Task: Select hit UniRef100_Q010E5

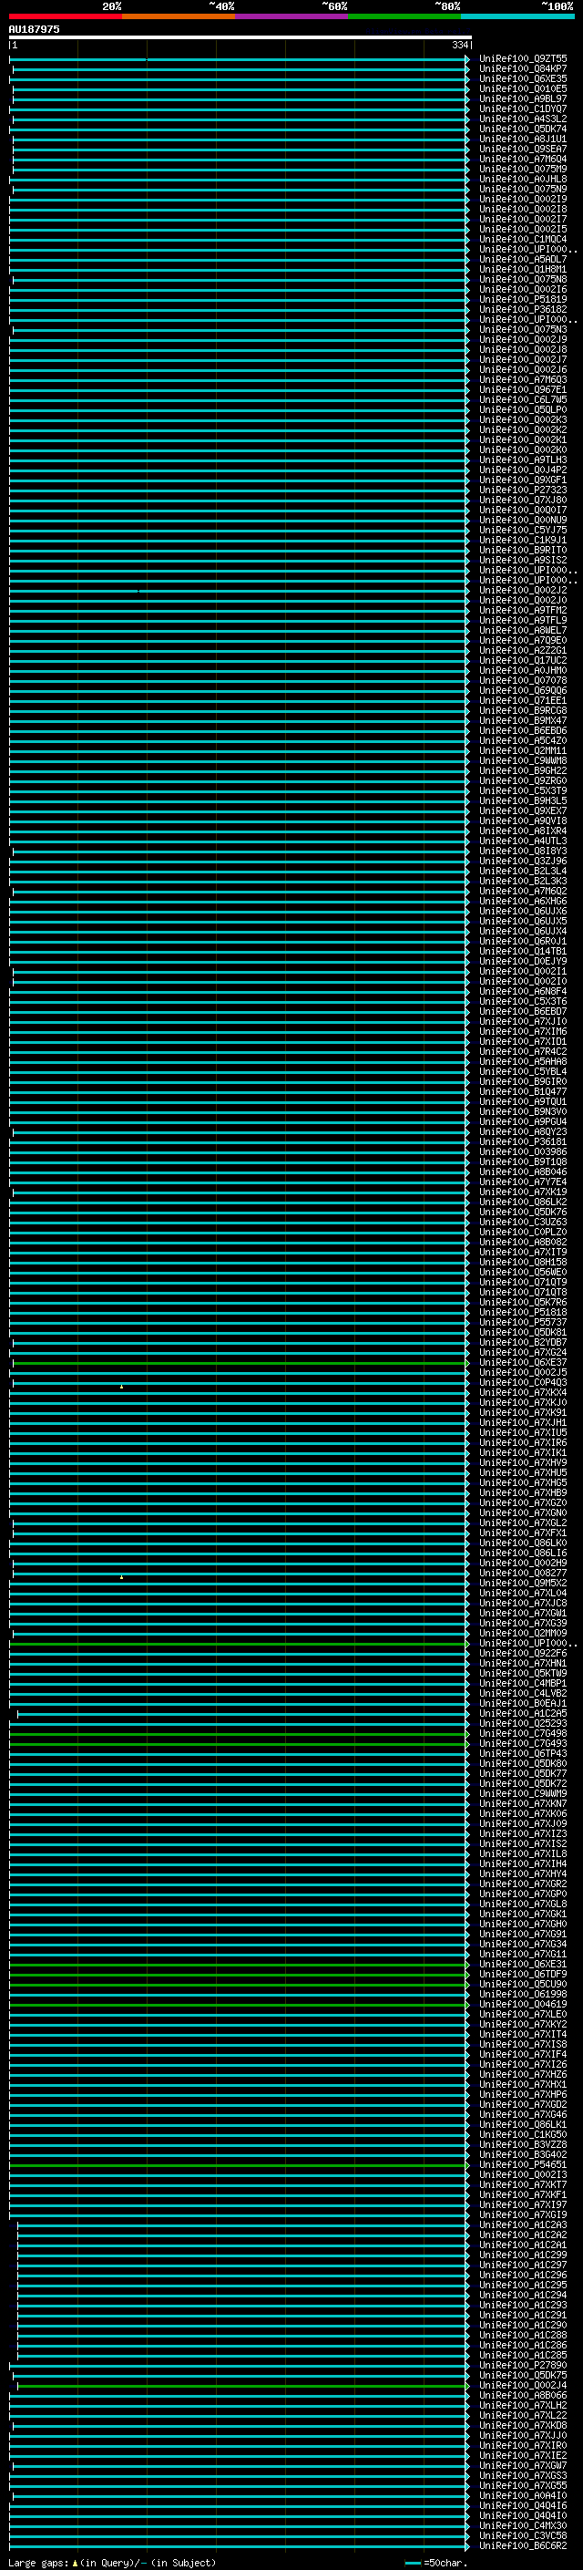Action: click(522, 88)
